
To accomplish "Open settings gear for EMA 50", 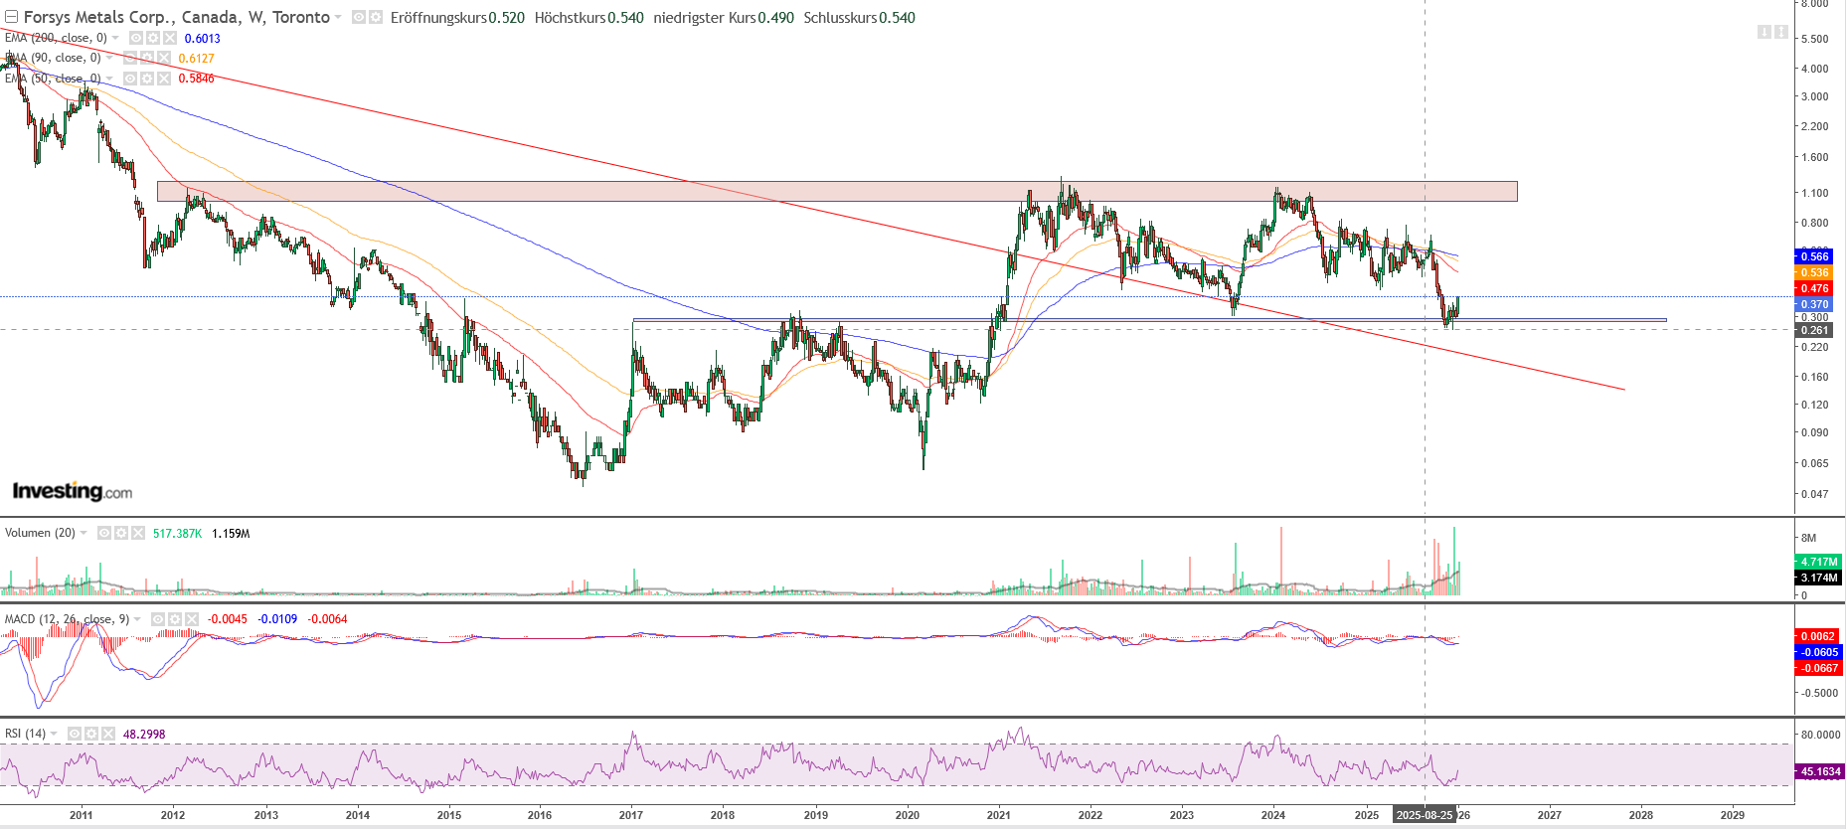I will tap(146, 79).
